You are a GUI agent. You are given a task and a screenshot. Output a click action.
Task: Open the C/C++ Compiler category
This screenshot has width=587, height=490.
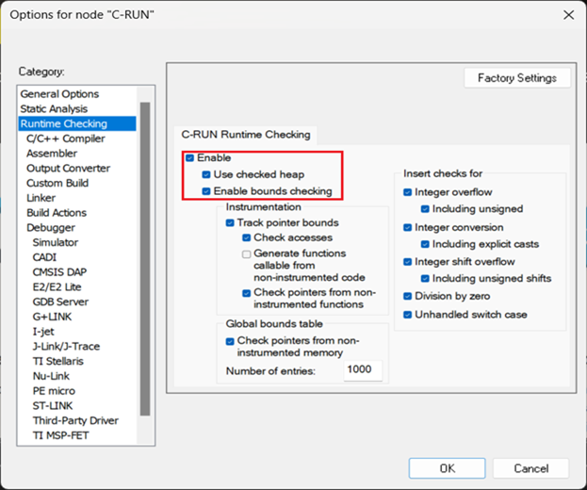click(66, 139)
